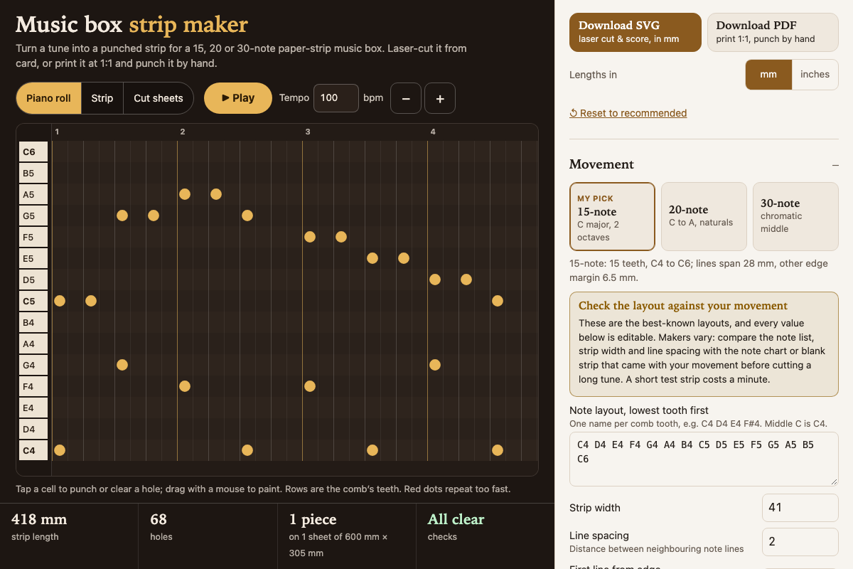Clear the F4 hole at bar 2
The image size is (853, 569).
point(185,386)
